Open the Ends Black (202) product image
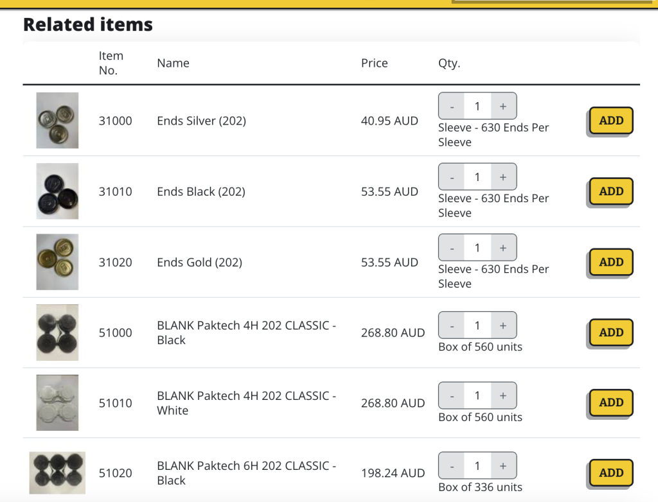This screenshot has width=658, height=502. 57,191
